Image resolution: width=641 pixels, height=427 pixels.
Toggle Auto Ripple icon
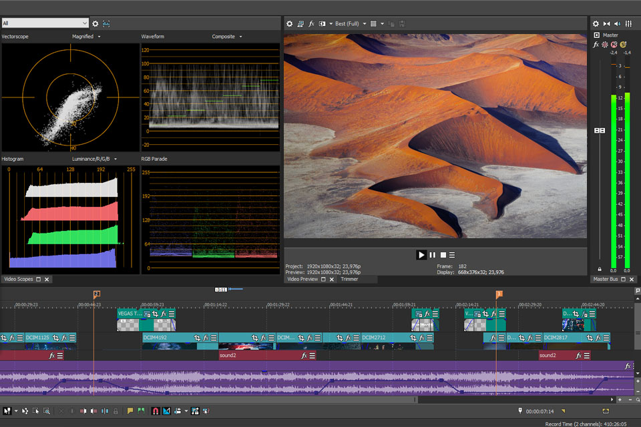click(x=178, y=411)
